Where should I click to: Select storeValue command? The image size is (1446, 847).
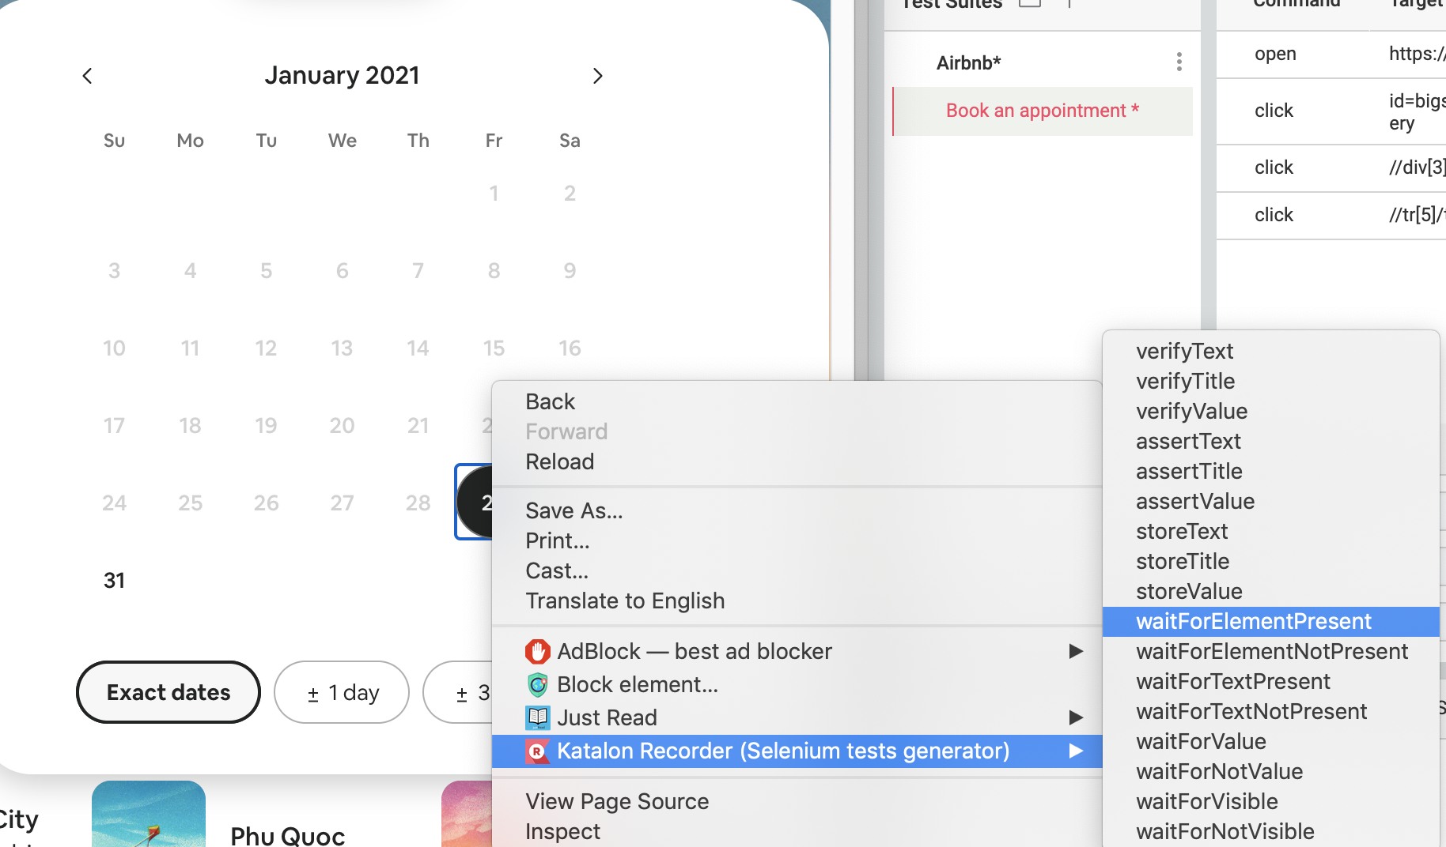click(x=1271, y=591)
